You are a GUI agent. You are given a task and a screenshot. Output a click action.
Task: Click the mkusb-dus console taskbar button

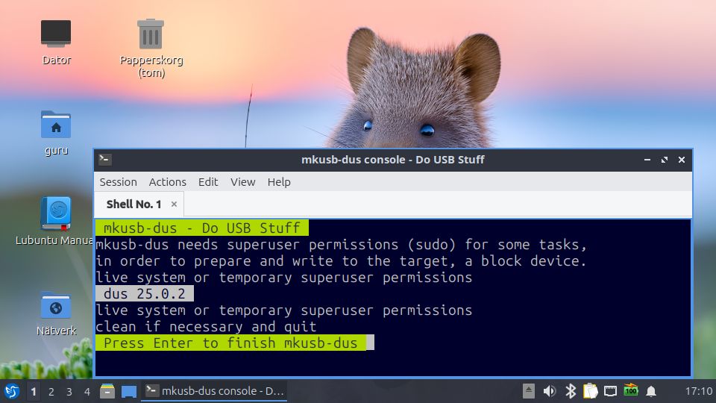214,391
